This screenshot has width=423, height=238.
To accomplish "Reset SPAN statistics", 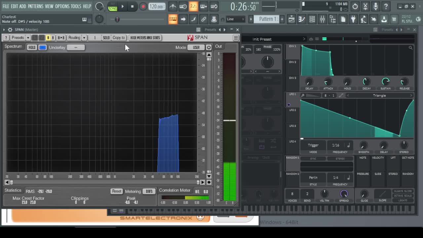I will point(116,191).
